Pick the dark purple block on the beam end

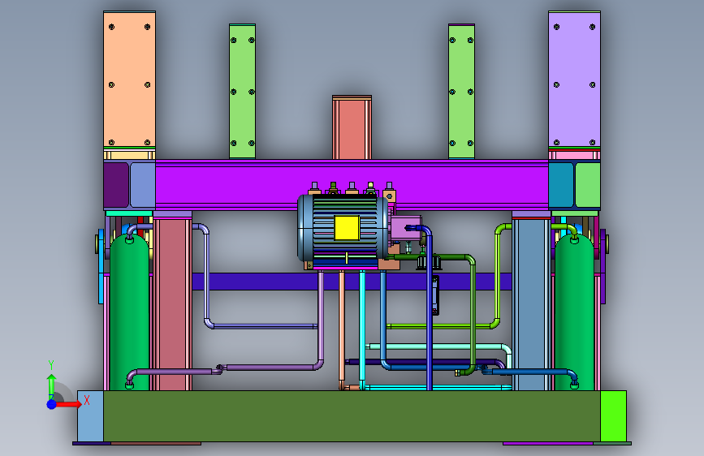[116, 185]
